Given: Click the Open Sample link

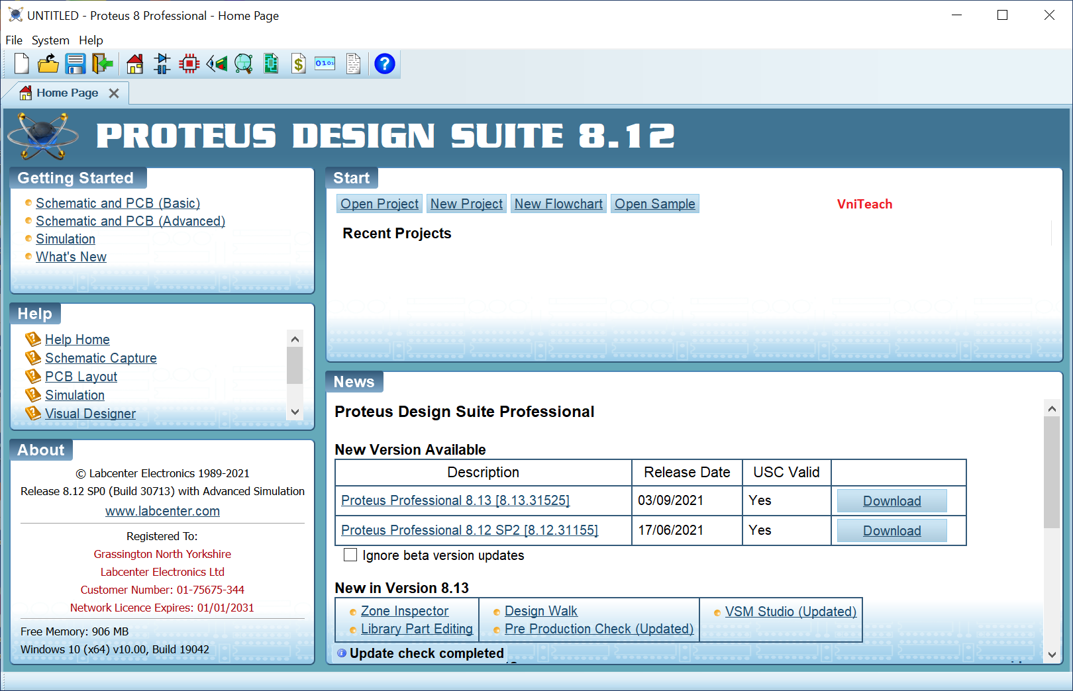Looking at the screenshot, I should pyautogui.click(x=655, y=204).
